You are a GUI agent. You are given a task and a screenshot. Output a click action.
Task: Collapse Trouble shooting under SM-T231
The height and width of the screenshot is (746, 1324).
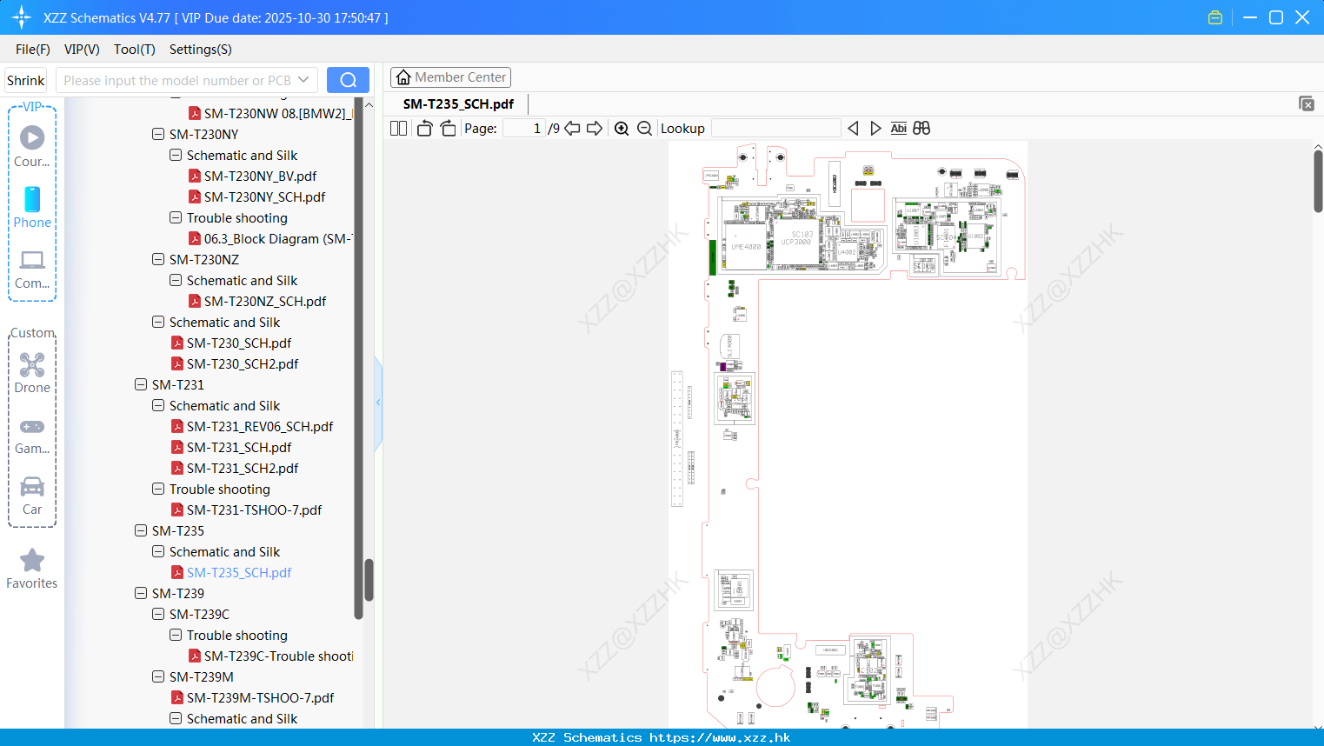158,489
